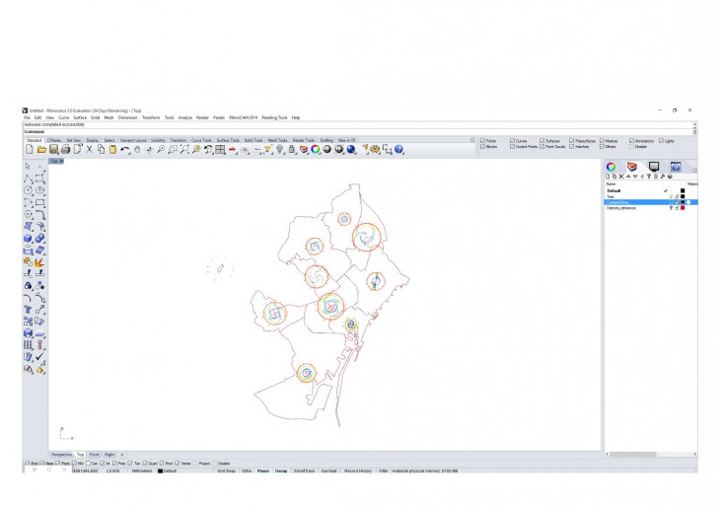
Task: Switch to the Perspective viewport tab
Action: [61, 454]
